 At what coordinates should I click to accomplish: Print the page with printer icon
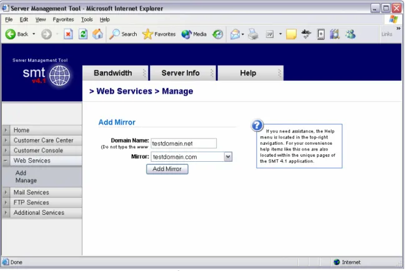(253, 34)
